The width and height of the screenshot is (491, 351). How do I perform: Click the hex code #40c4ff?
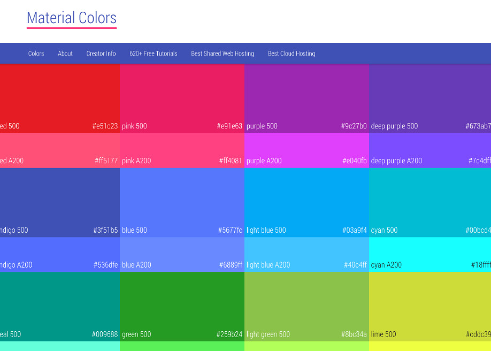coord(355,265)
